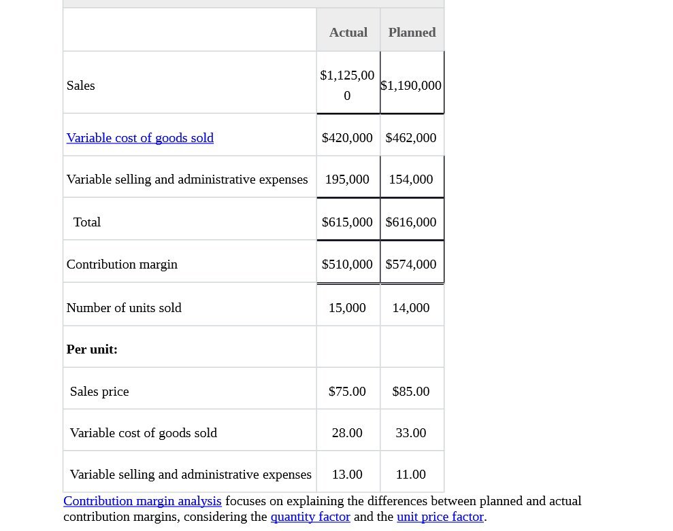
Task: Select the 11.00 planned unit selling expense cell
Action: click(411, 475)
